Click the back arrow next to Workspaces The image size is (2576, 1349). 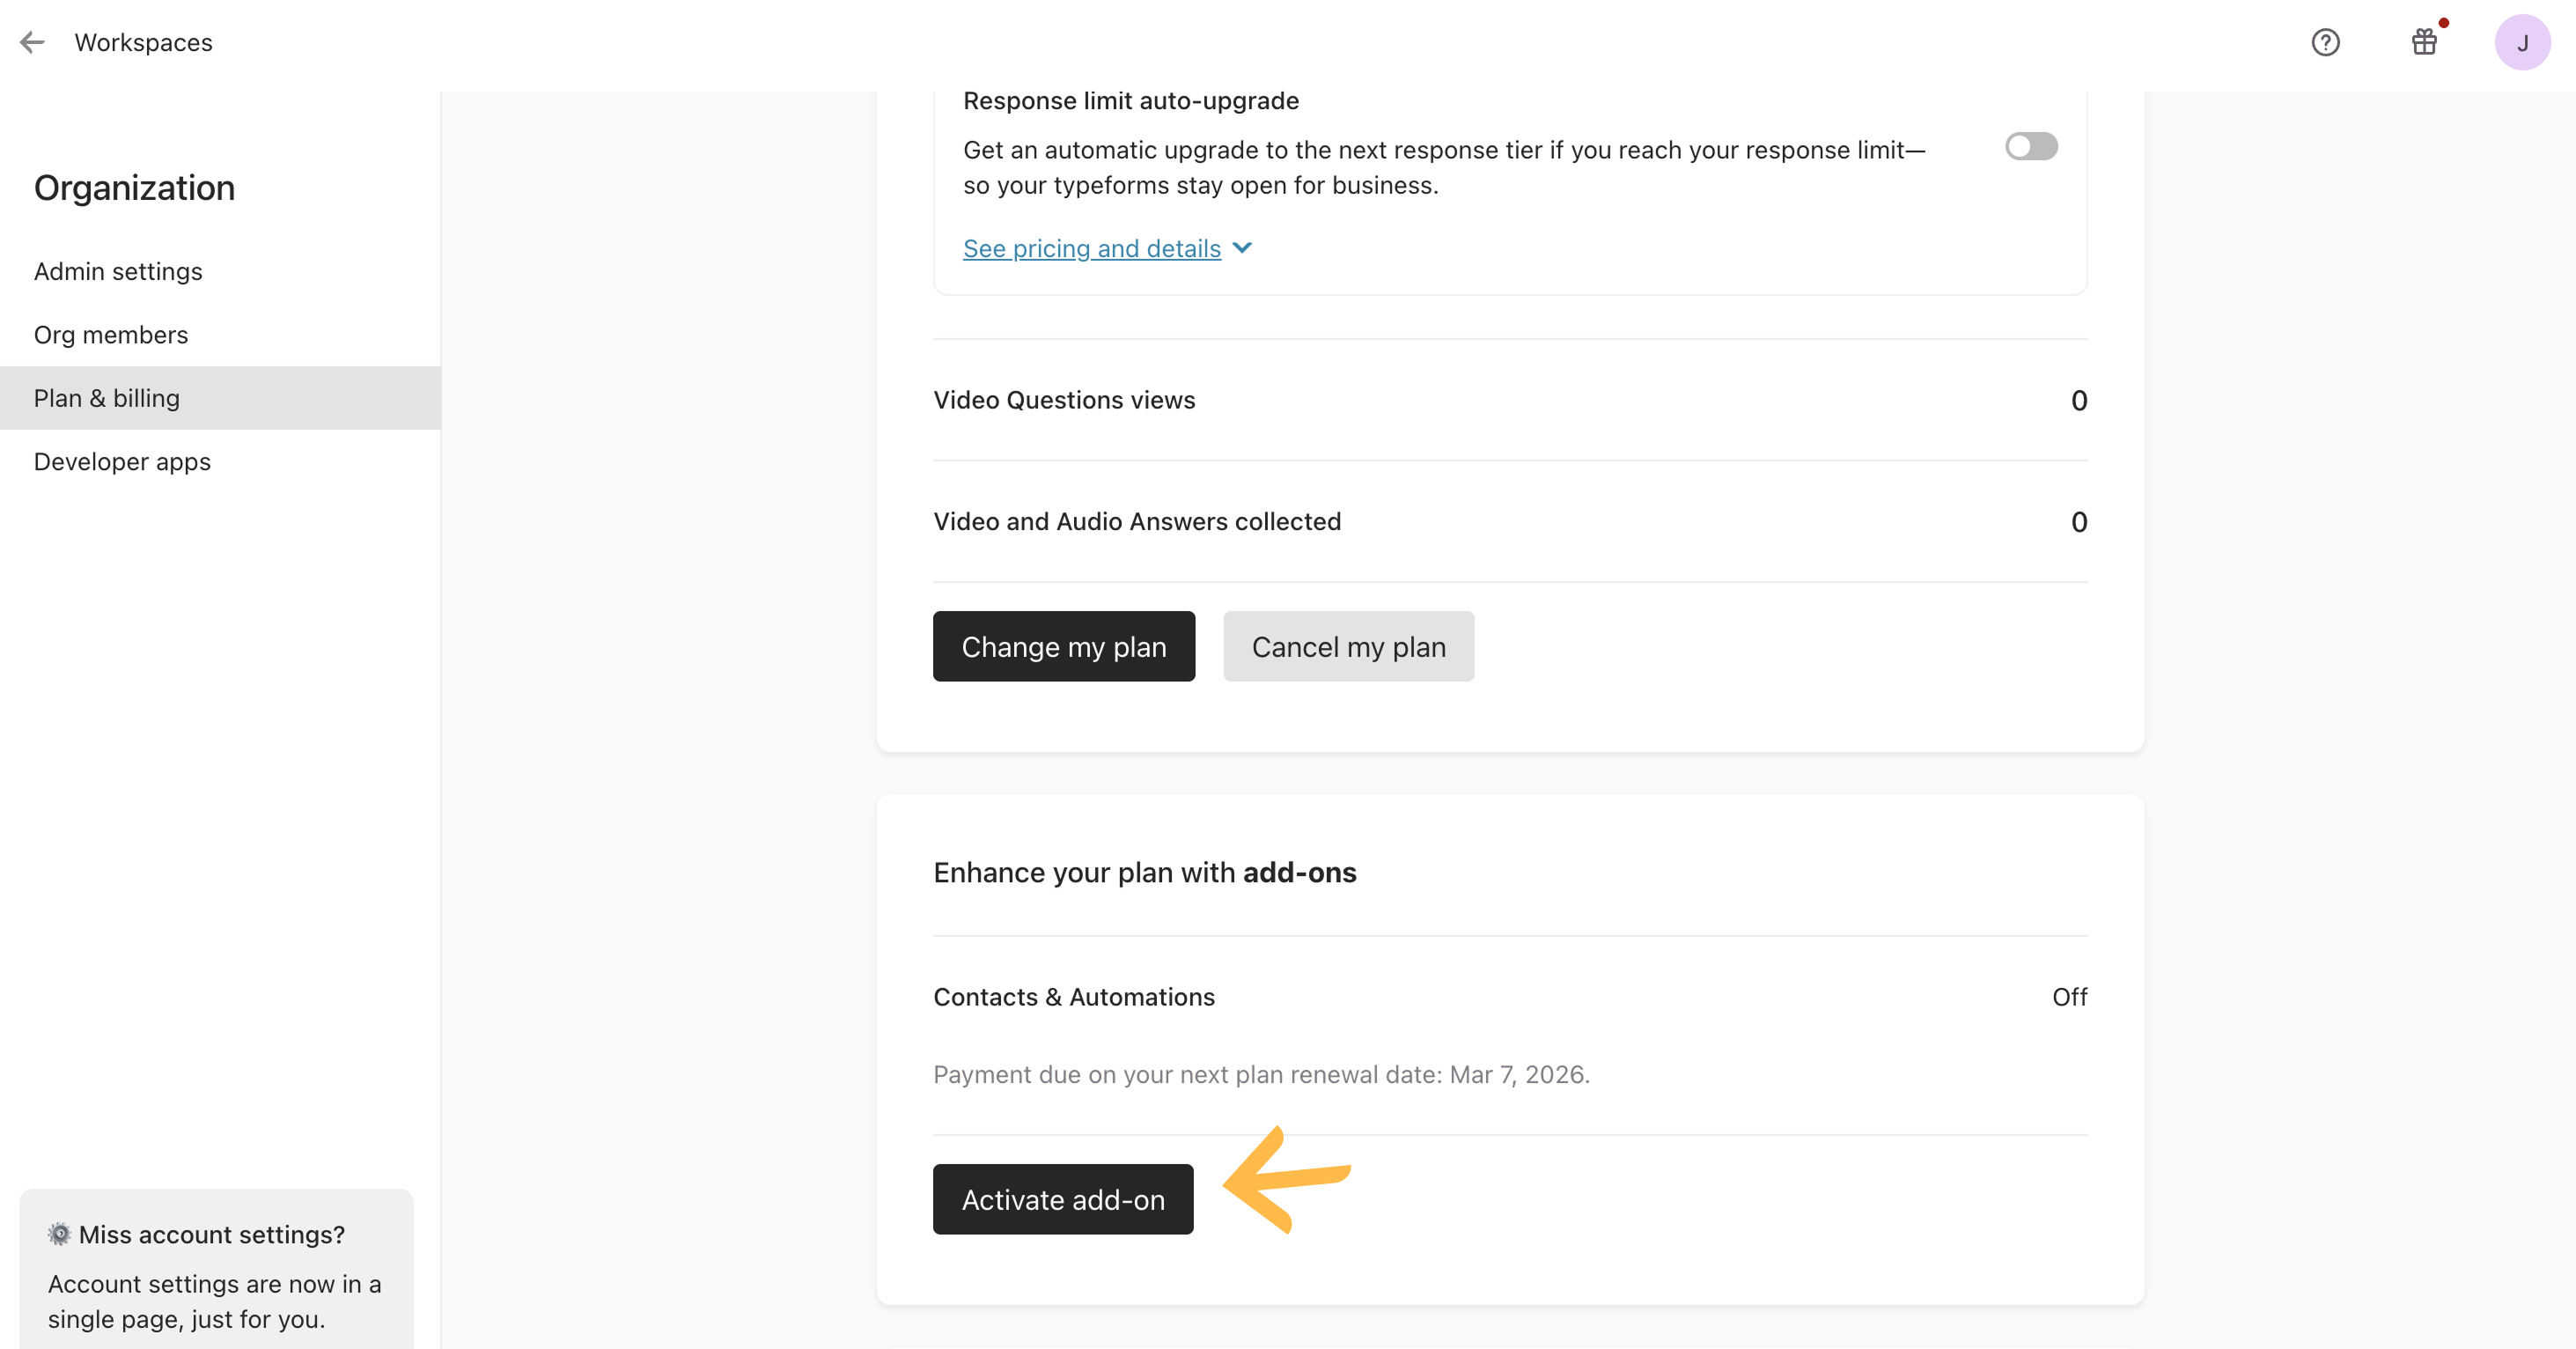click(32, 42)
